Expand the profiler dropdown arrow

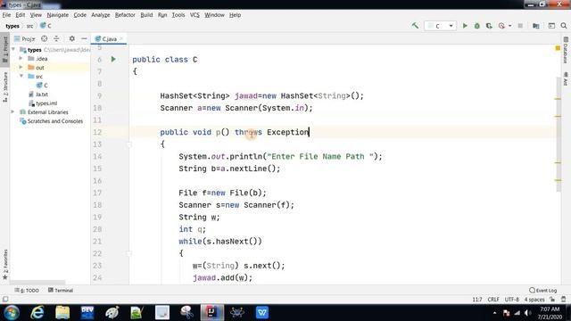click(x=509, y=26)
